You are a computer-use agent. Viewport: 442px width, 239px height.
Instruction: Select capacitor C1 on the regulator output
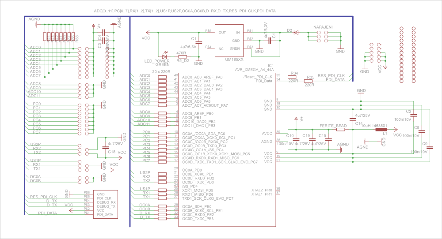click(x=199, y=43)
